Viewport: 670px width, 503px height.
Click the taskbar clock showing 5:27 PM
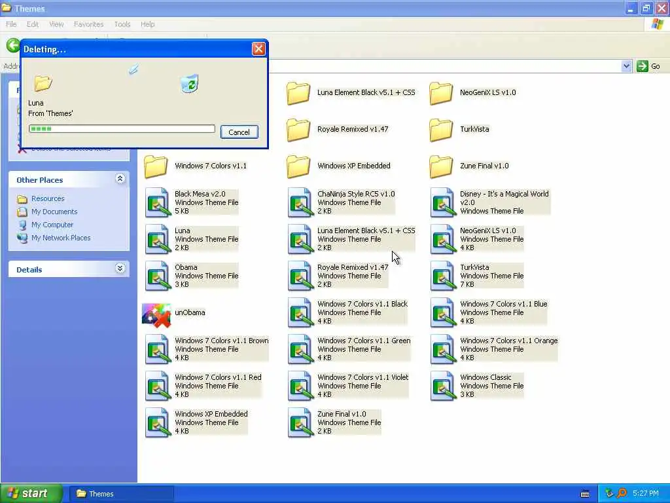click(x=646, y=494)
